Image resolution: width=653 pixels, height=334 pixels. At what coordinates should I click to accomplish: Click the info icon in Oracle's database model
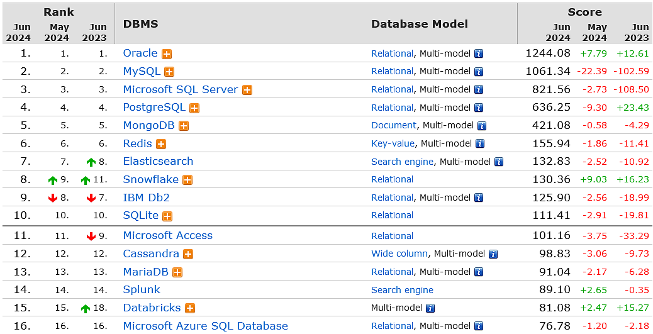coord(479,53)
